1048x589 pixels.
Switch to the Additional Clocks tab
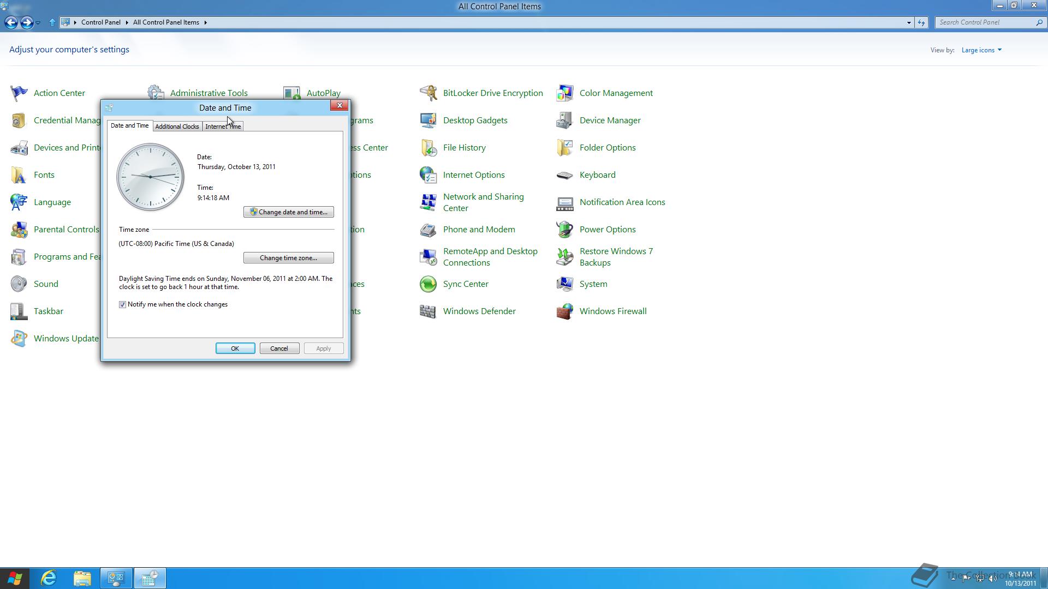pos(177,127)
